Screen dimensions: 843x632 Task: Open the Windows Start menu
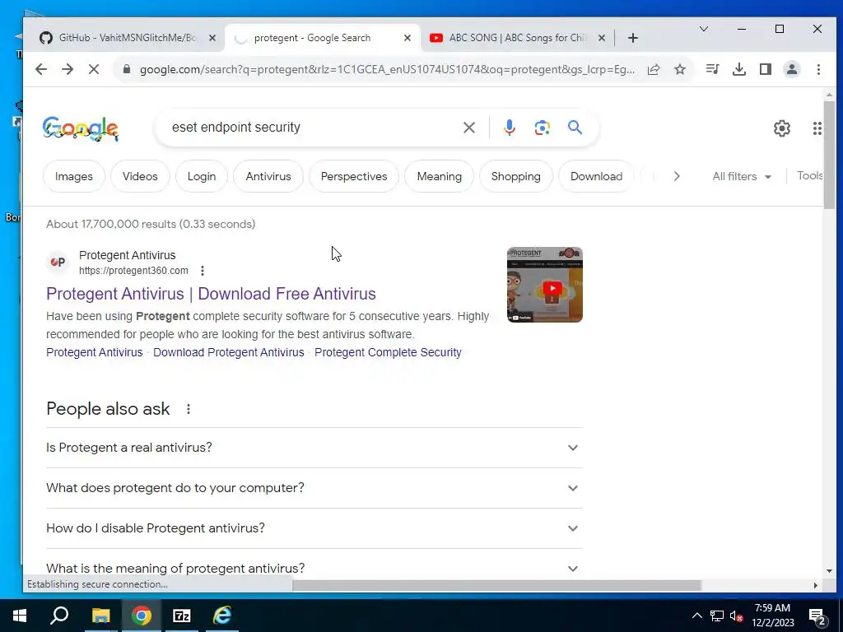(20, 616)
